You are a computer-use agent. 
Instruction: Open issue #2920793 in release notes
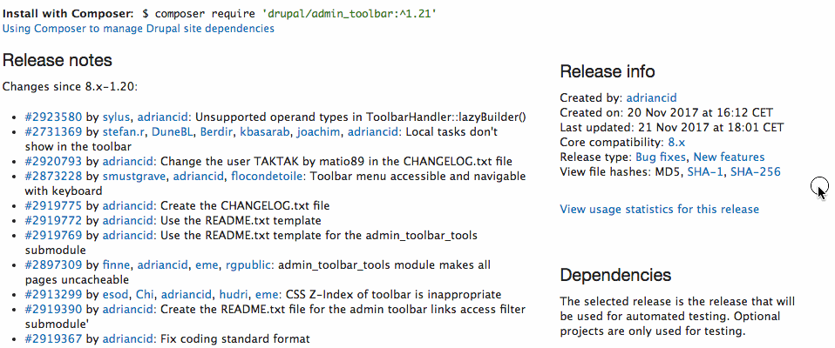[x=53, y=162]
